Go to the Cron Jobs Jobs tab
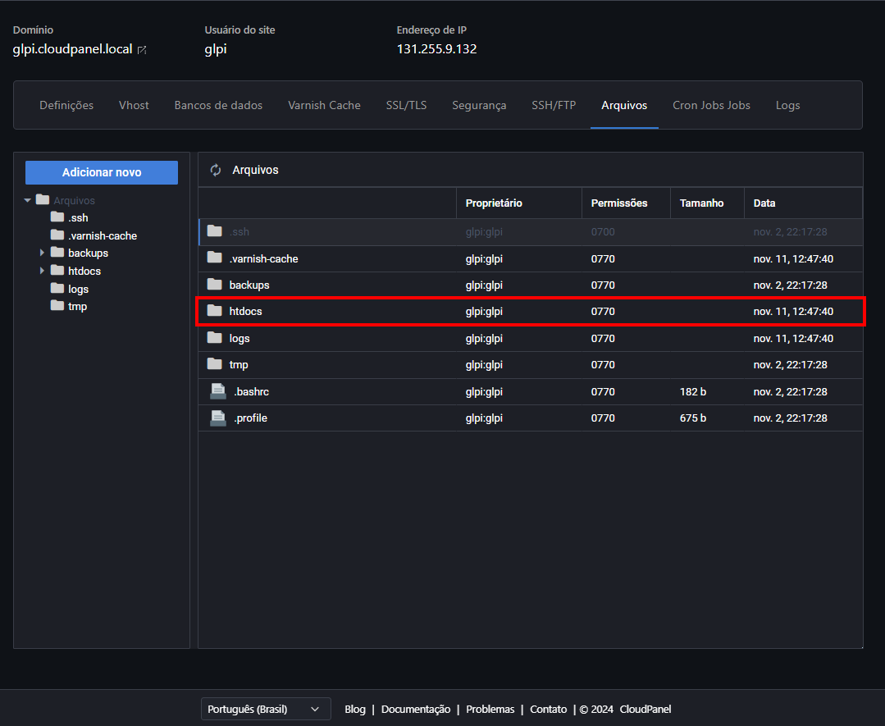 [711, 105]
